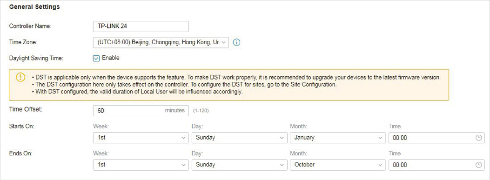Expand the Ends On Week dropdown

pyautogui.click(x=141, y=165)
